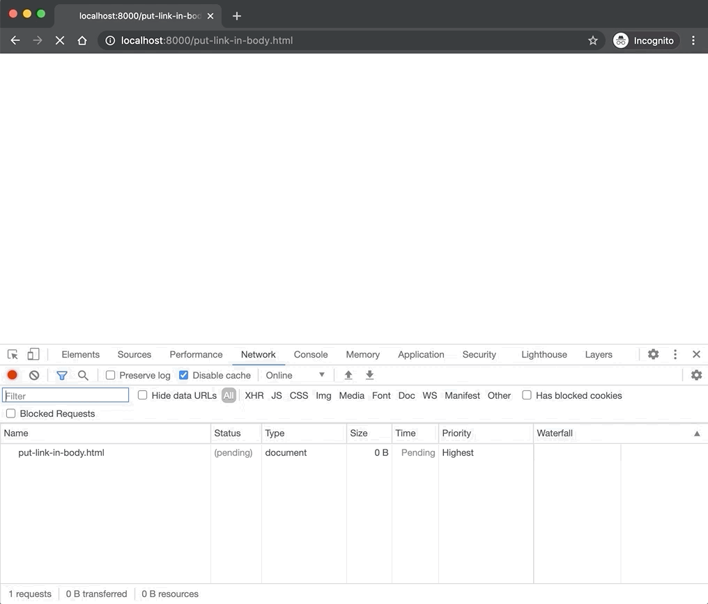Stop loading the page with X button

(60, 40)
